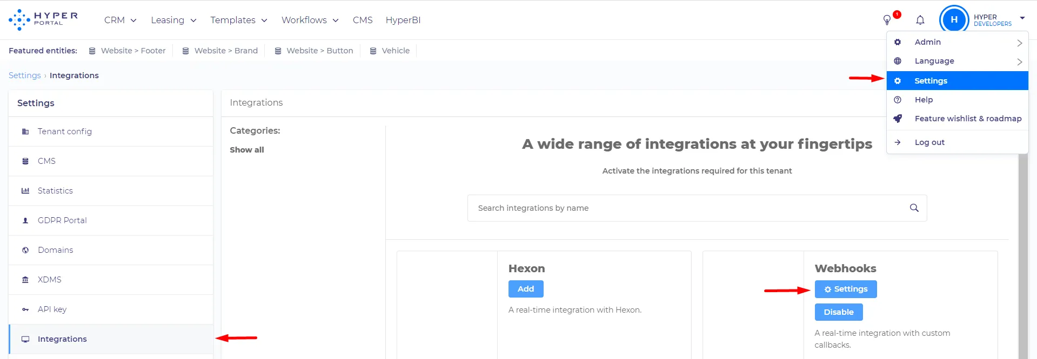Select Settings in the account menu
The image size is (1037, 359).
[958, 81]
